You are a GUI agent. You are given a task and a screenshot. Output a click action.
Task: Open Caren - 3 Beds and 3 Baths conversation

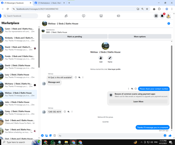19,30
